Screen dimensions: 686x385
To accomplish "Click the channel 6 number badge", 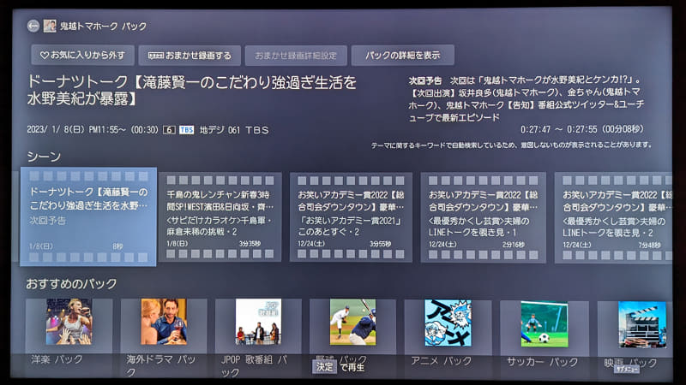I will coord(169,130).
